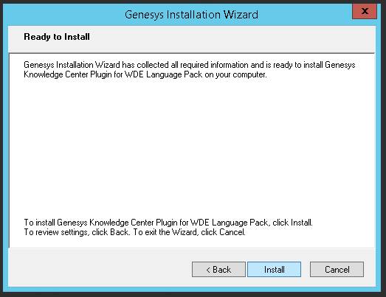Select the Ready to Install heading
386x297 pixels.
[x=57, y=37]
